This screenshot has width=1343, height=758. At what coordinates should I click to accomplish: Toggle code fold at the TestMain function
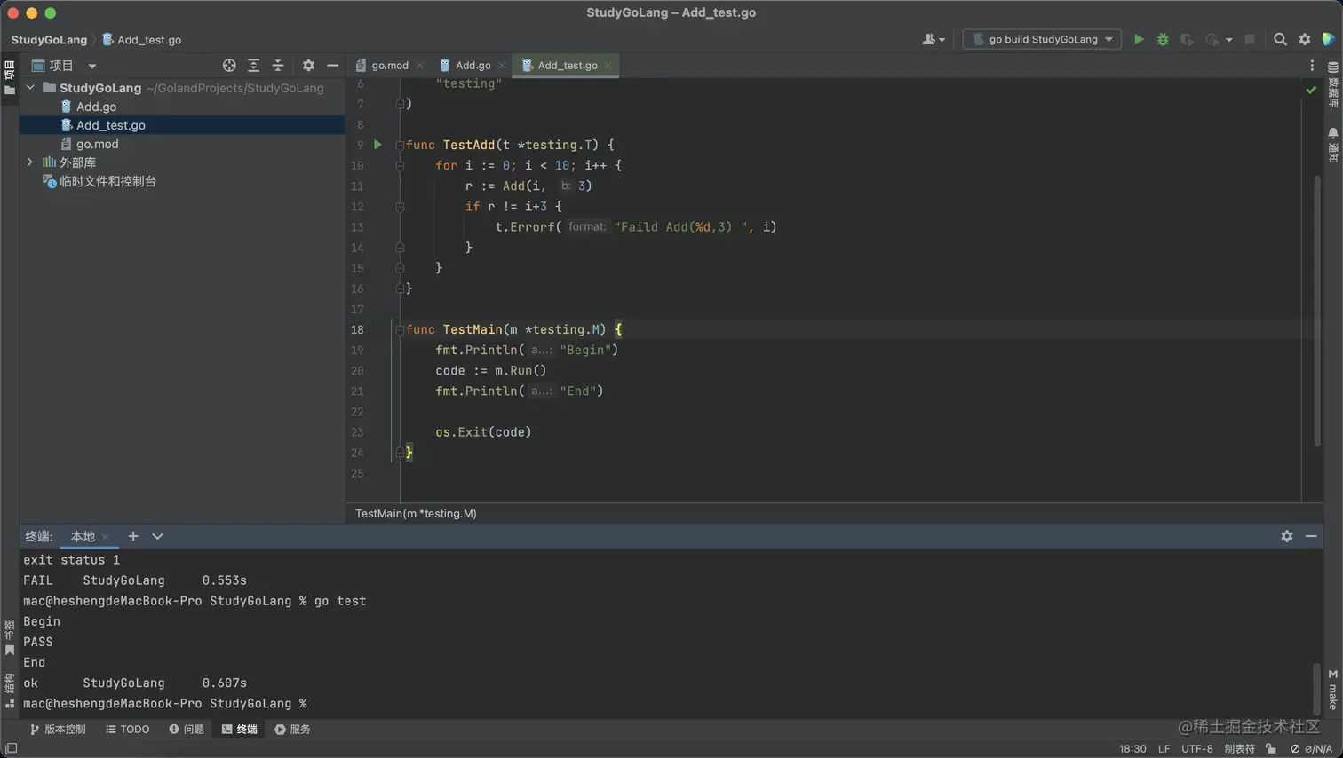pos(400,330)
